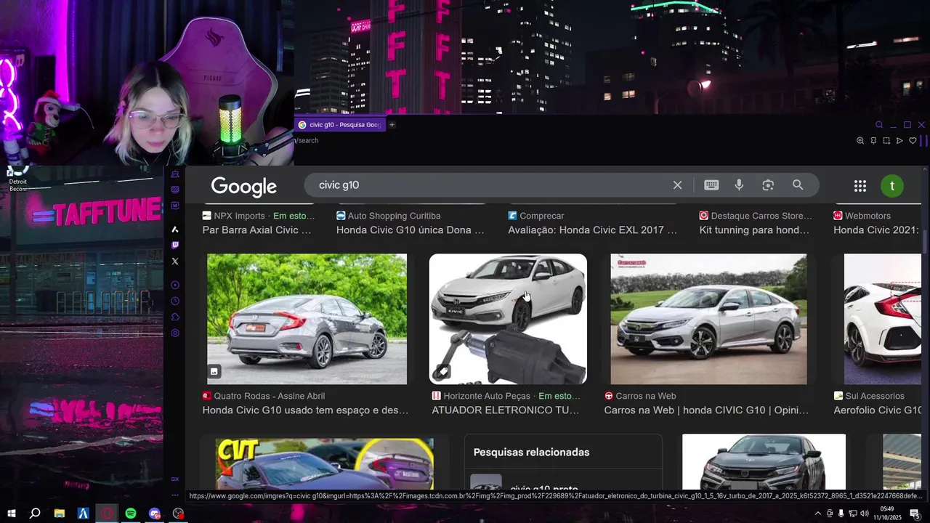Open the striped GX Mods sidebar icon

point(175,190)
